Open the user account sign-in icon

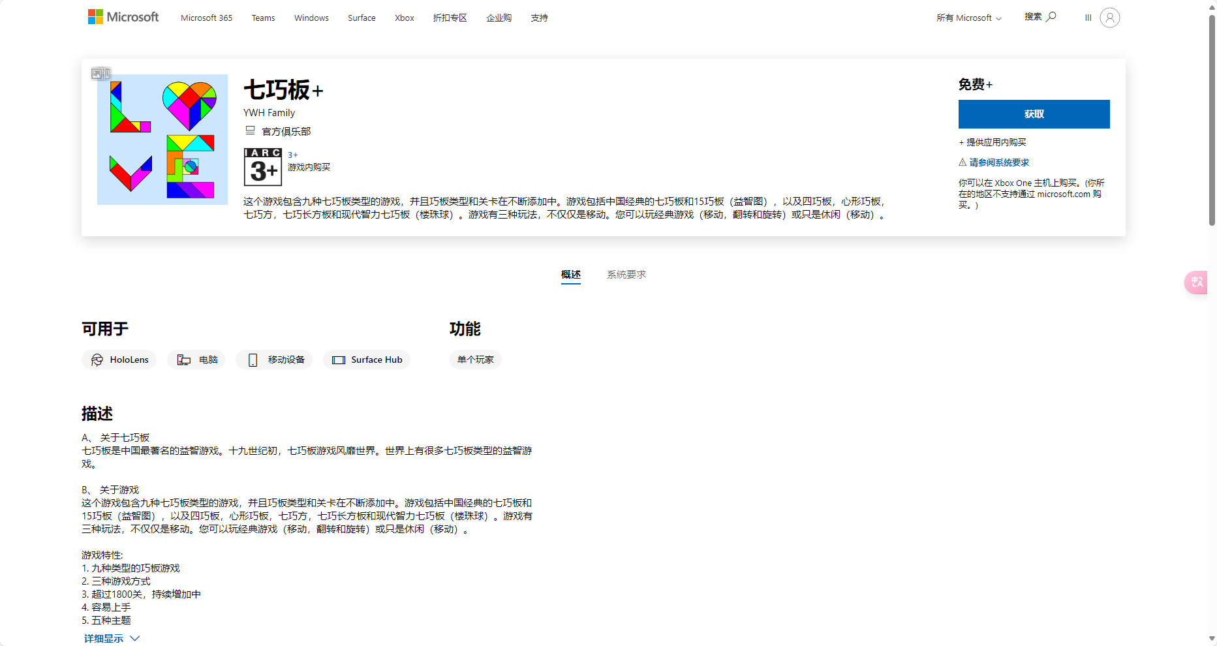[x=1109, y=18]
